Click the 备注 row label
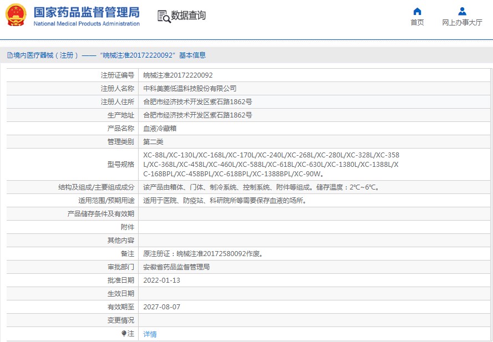The width and height of the screenshot is (493, 342). pos(128,254)
